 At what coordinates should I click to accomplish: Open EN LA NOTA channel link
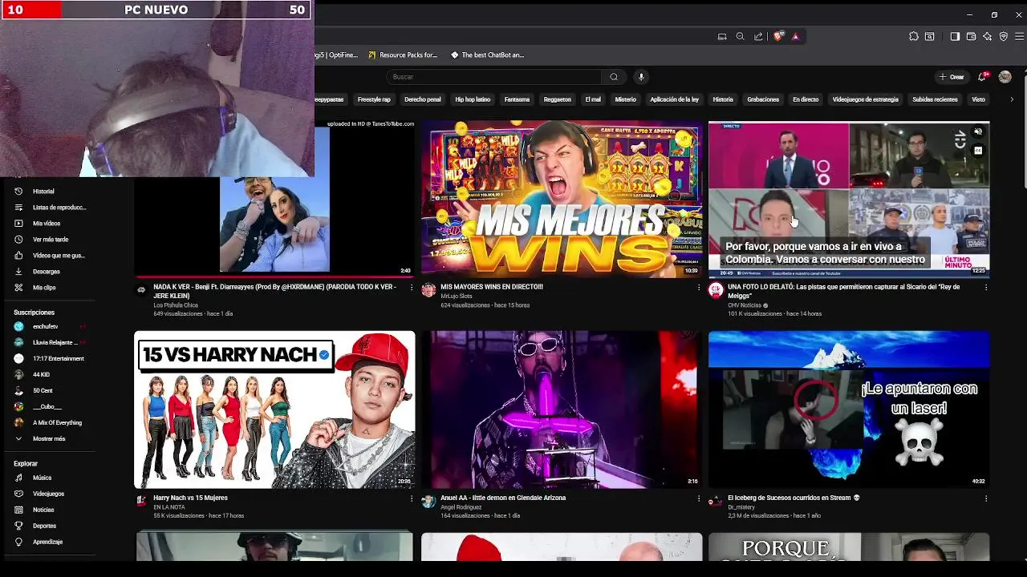(x=169, y=507)
